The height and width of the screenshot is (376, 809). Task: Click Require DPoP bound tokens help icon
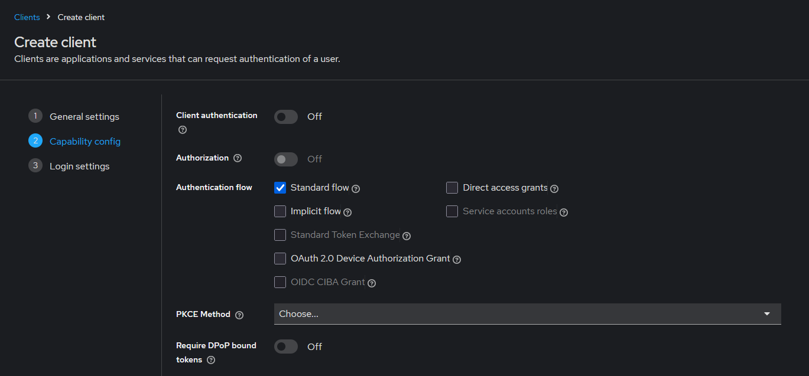(211, 360)
